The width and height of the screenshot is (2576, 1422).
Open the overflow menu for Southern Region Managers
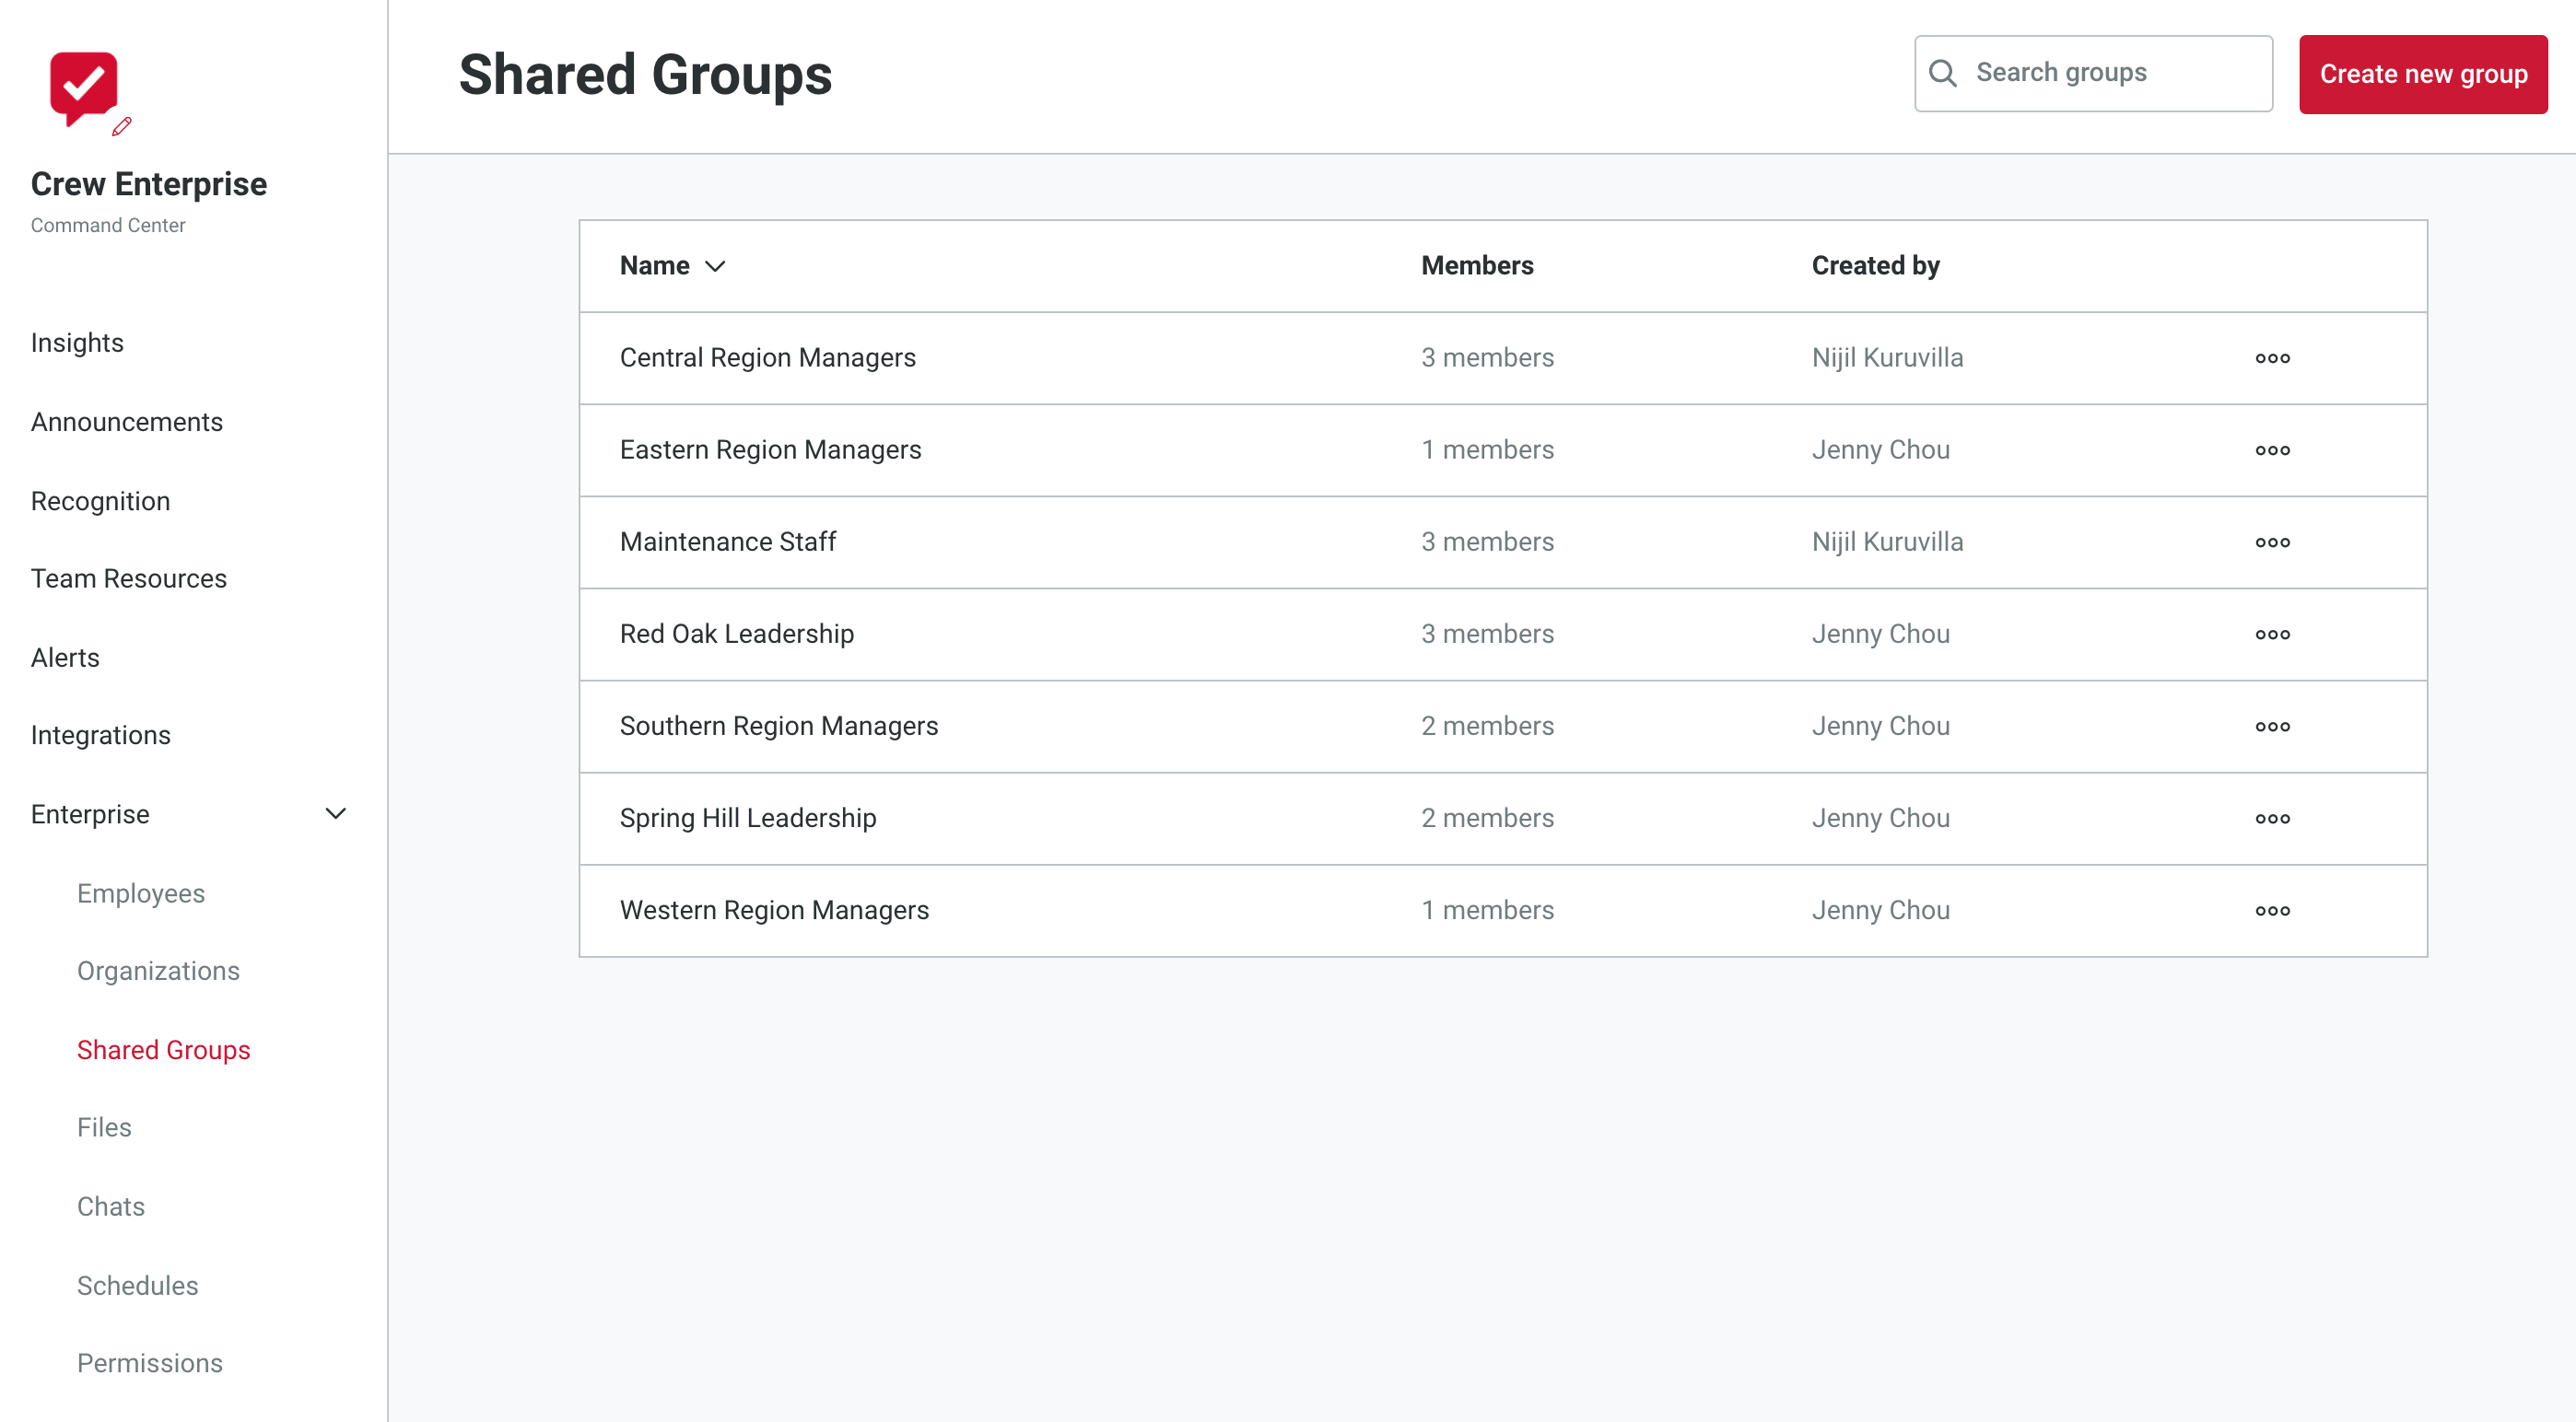click(2273, 726)
